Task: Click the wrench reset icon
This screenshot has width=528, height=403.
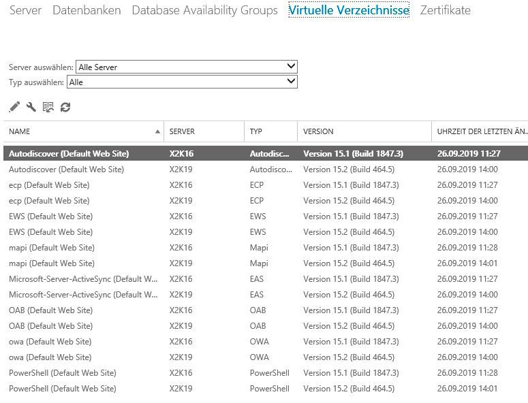Action: pyautogui.click(x=31, y=107)
